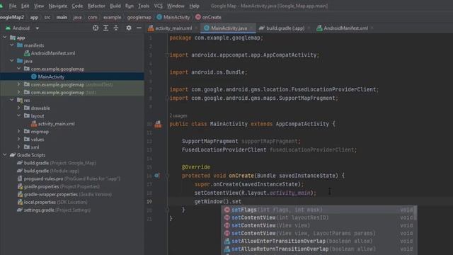Image resolution: width=453 pixels, height=255 pixels.
Task: Close the AndroidManifest.xml tab
Action: (372, 28)
